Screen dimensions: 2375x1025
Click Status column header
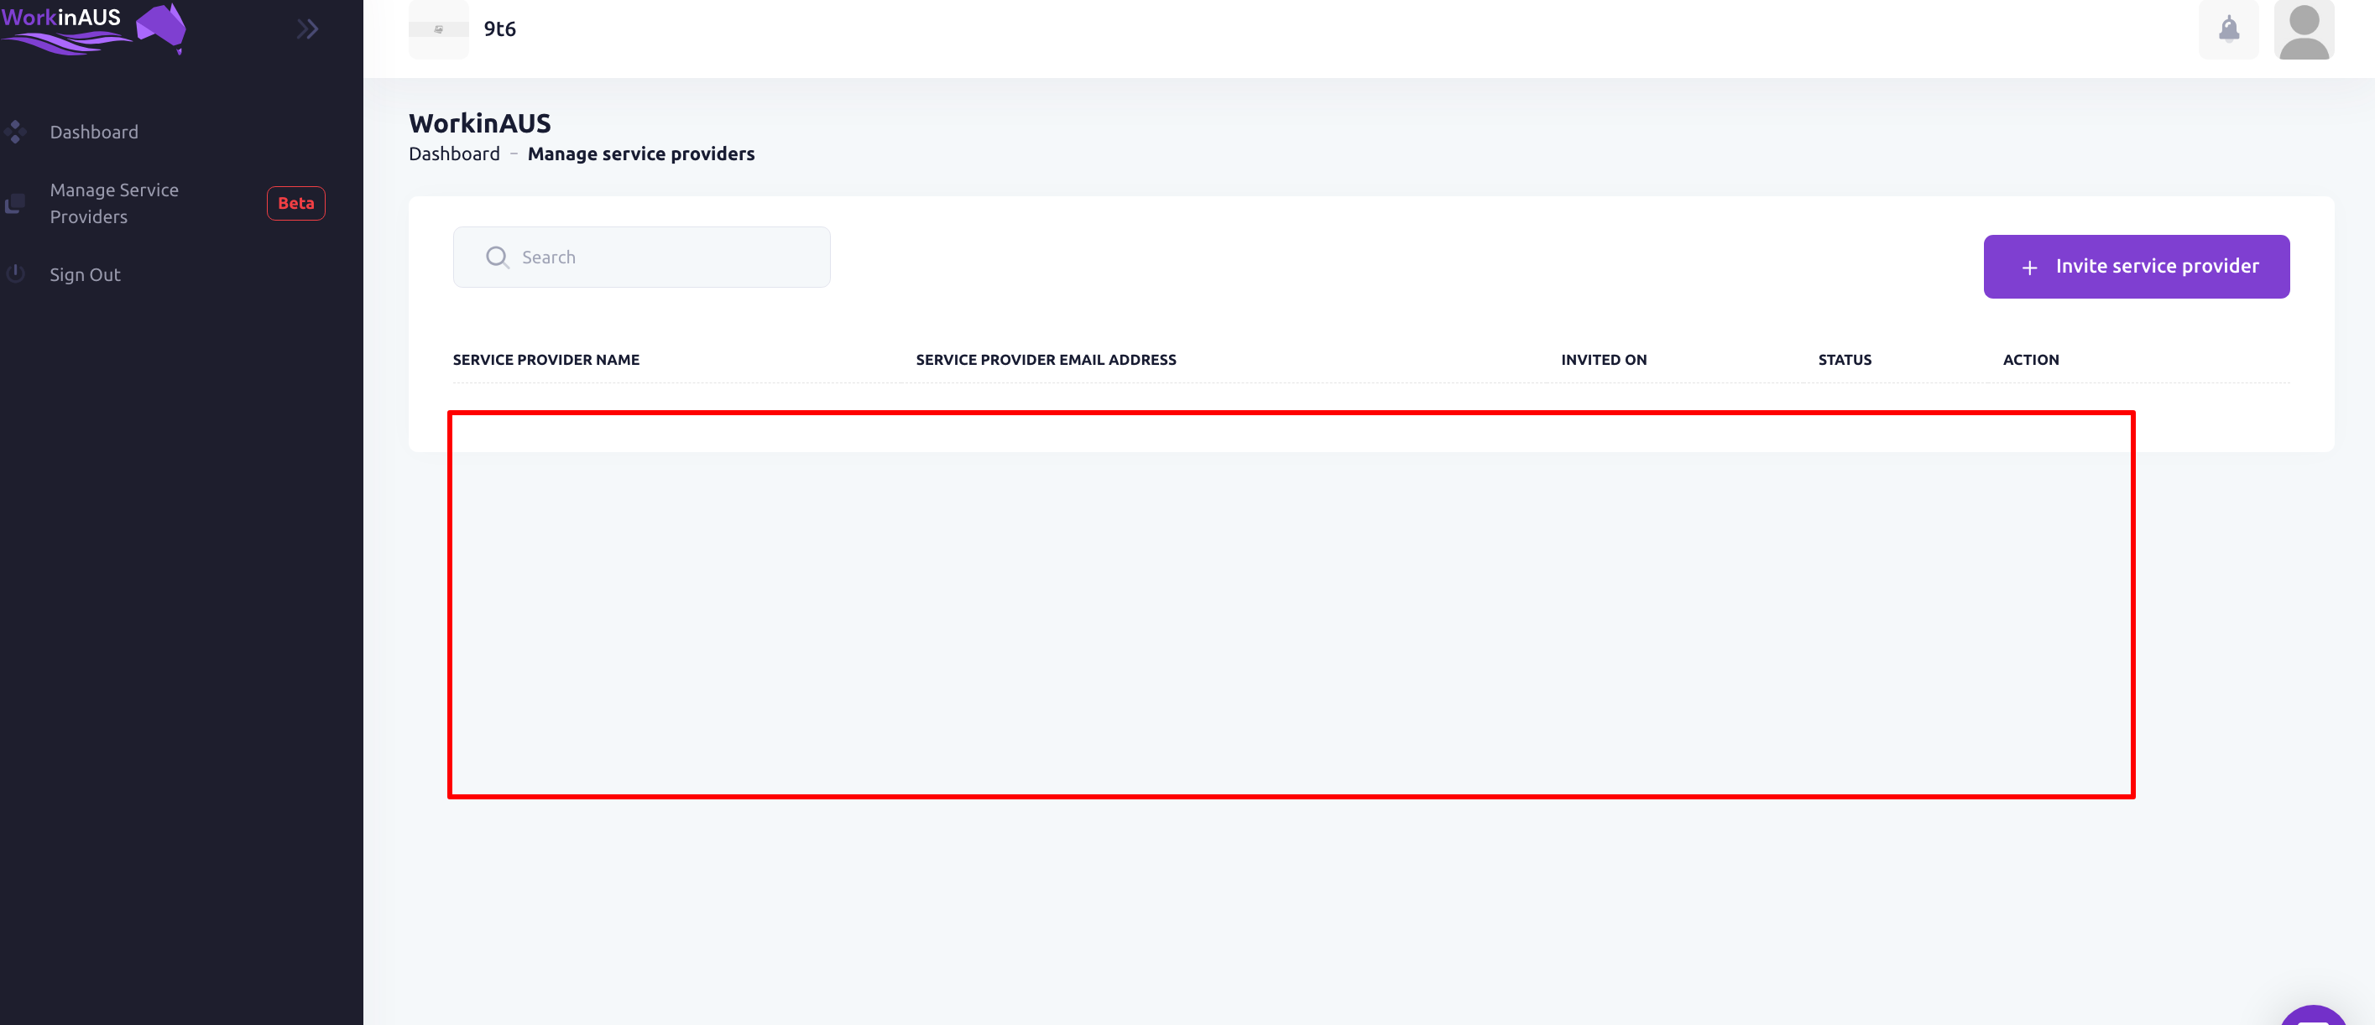pos(1845,360)
